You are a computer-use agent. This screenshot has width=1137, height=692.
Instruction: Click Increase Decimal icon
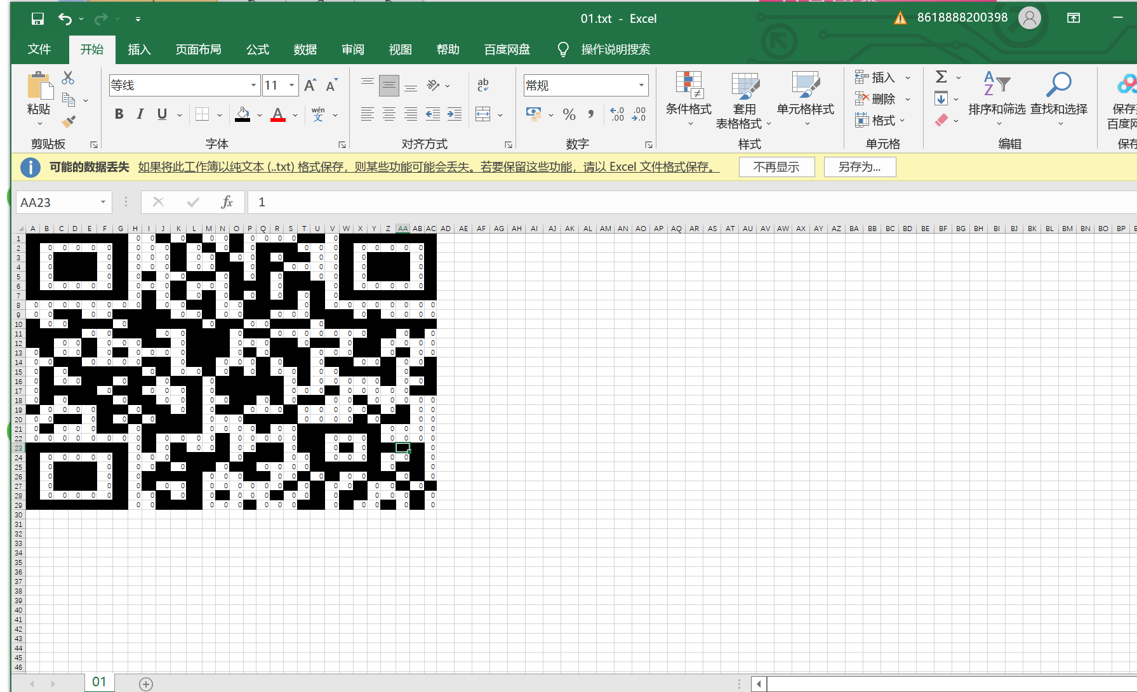pyautogui.click(x=616, y=114)
